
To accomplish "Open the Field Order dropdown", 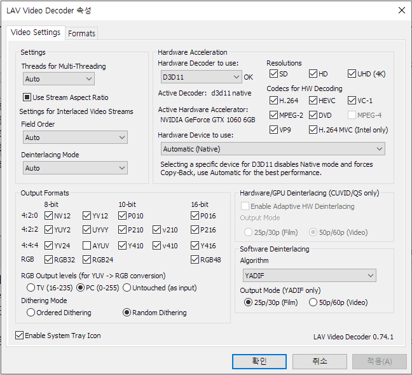I will tap(75, 138).
